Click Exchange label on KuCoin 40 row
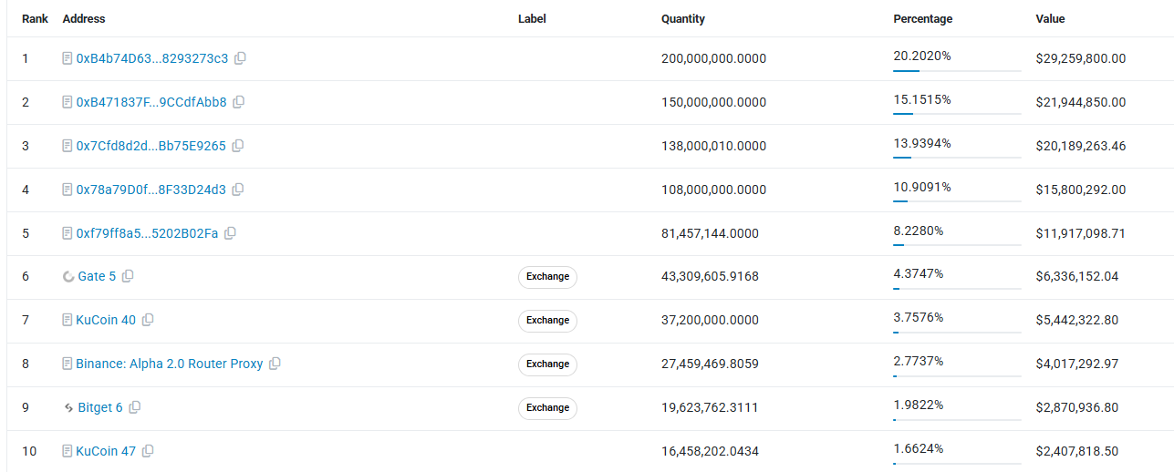The image size is (1174, 472). tap(547, 320)
